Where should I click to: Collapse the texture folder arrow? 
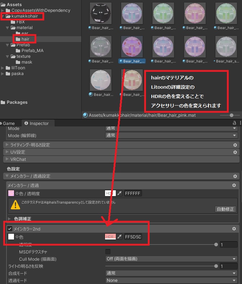[8, 56]
